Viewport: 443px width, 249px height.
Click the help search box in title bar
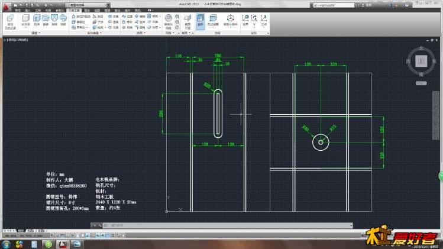click(x=334, y=5)
